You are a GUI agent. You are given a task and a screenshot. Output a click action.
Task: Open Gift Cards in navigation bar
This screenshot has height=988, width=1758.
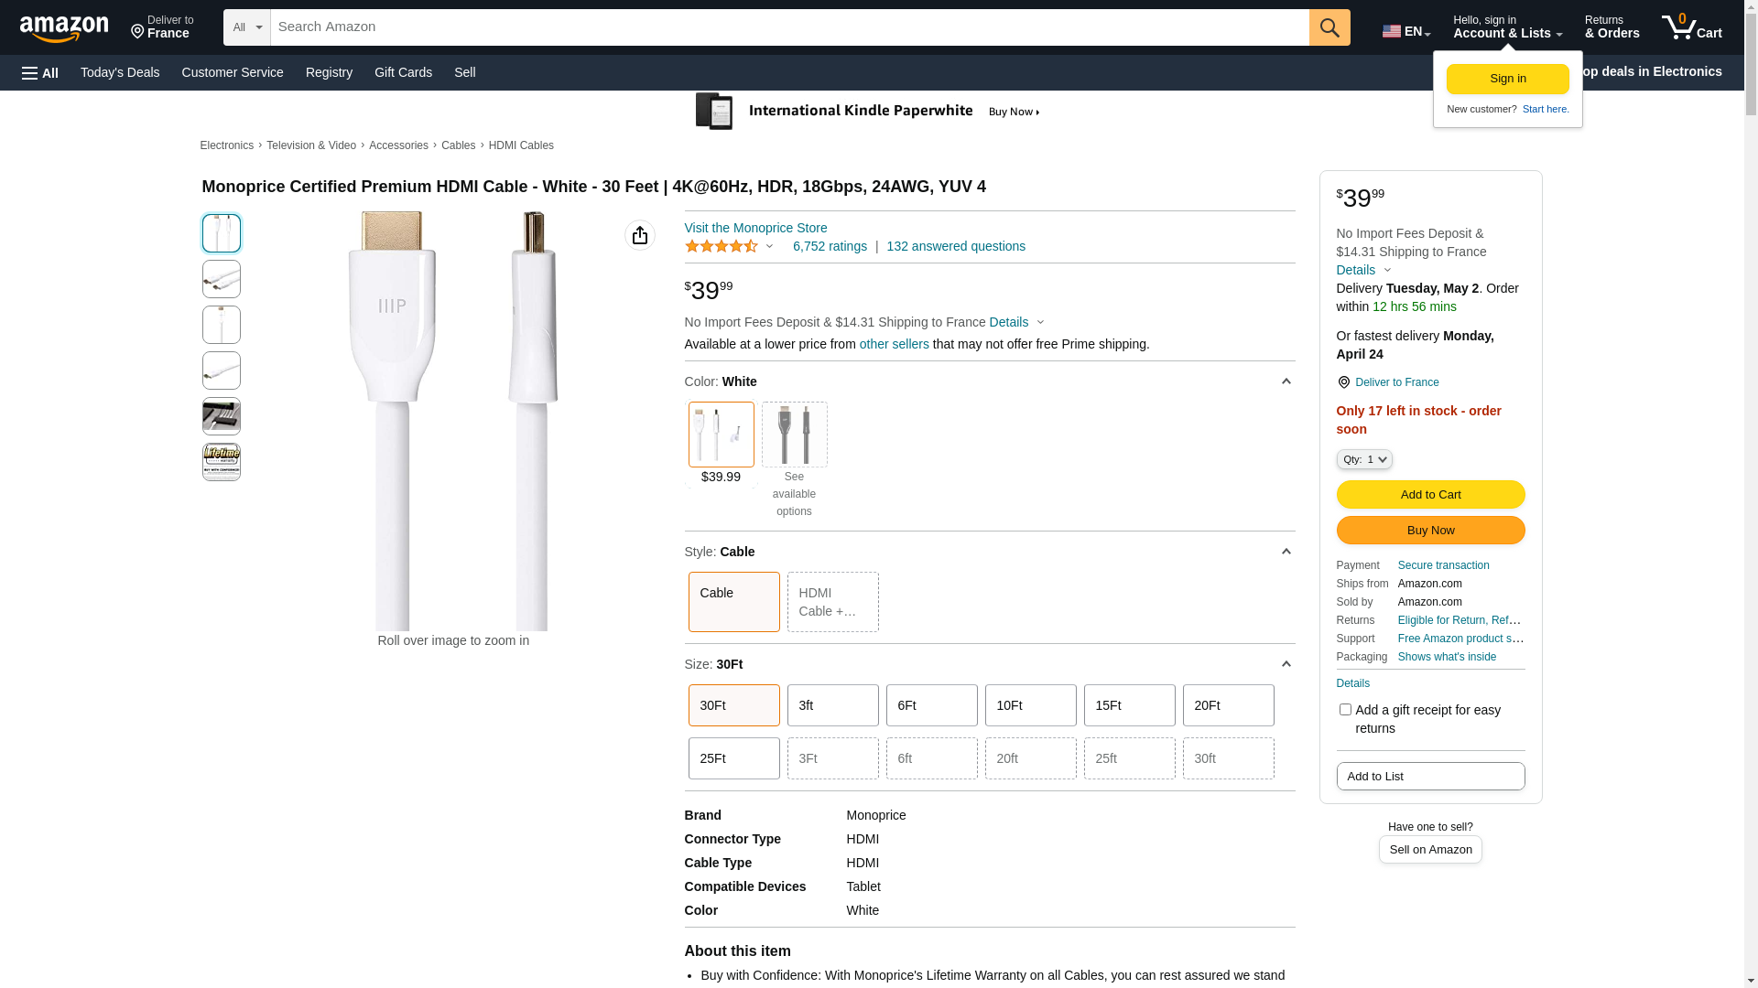click(x=403, y=72)
